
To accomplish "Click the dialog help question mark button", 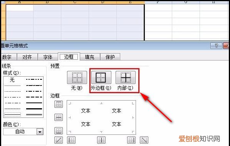I will [x=216, y=45].
